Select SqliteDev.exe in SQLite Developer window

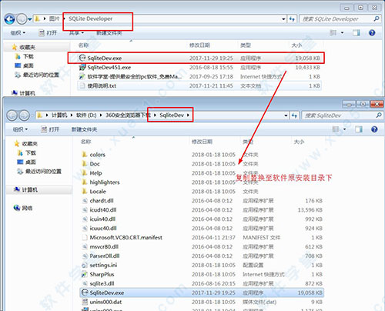tap(196, 58)
